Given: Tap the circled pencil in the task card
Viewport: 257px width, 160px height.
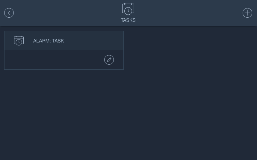Looking at the screenshot, I should click(109, 60).
